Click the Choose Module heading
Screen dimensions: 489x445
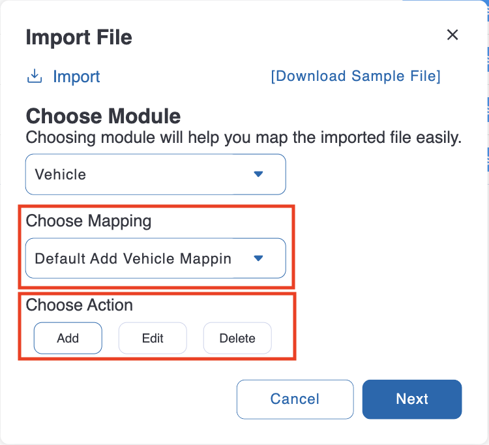click(103, 116)
